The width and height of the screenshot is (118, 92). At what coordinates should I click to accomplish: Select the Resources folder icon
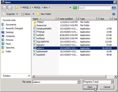click(x=35, y=25)
